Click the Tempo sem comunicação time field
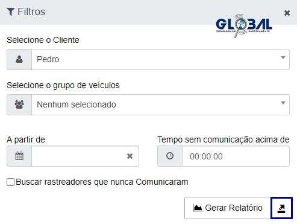Screen dimensions: 297x224 tap(236, 156)
